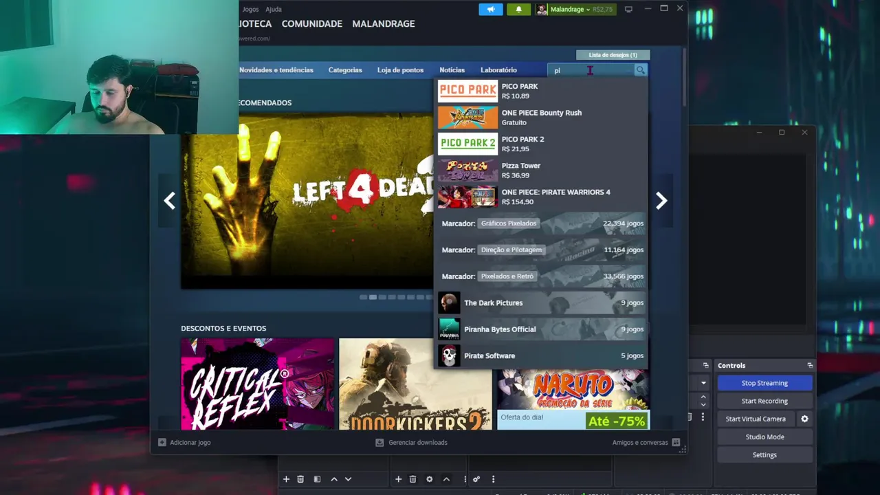Click Start Virtual Camera in OBS
The width and height of the screenshot is (880, 495).
(756, 419)
